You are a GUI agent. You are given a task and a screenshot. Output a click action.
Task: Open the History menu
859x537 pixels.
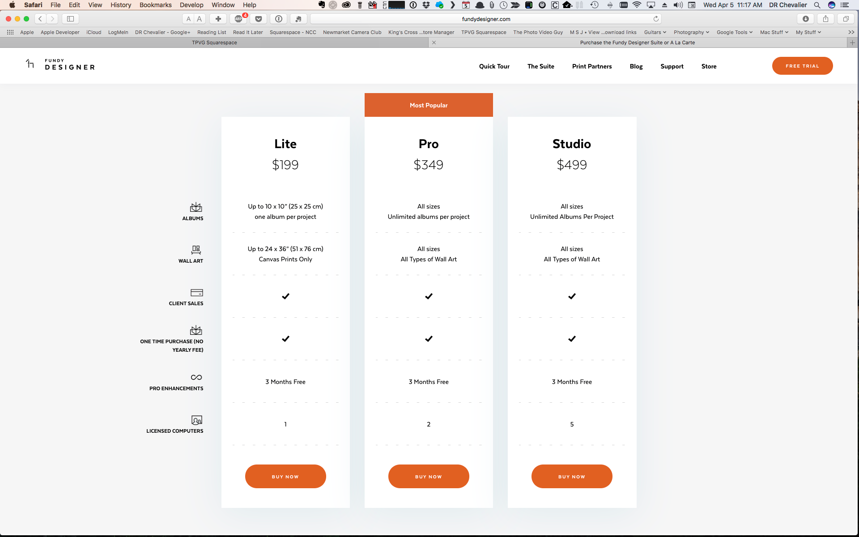(x=121, y=5)
